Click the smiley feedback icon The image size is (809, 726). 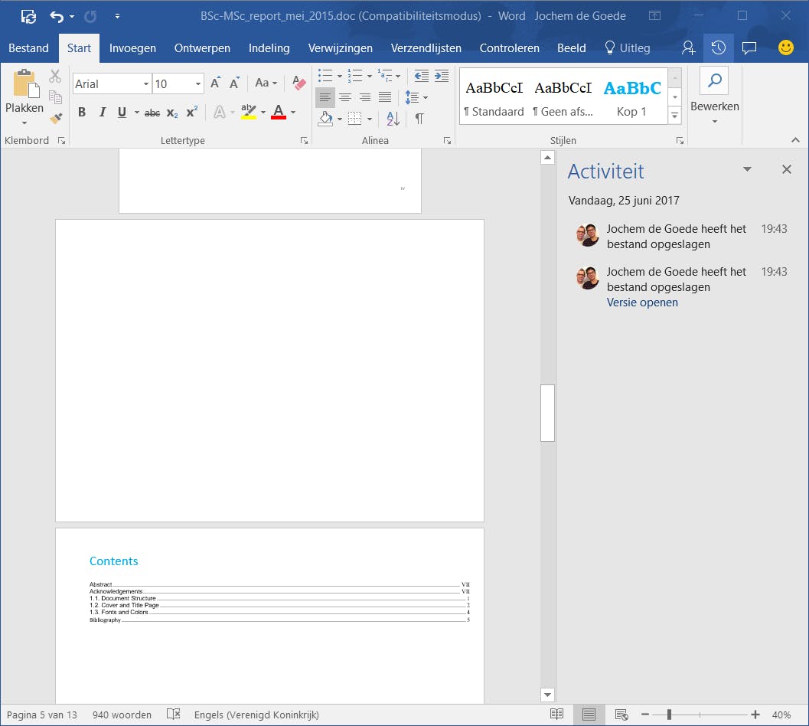785,47
